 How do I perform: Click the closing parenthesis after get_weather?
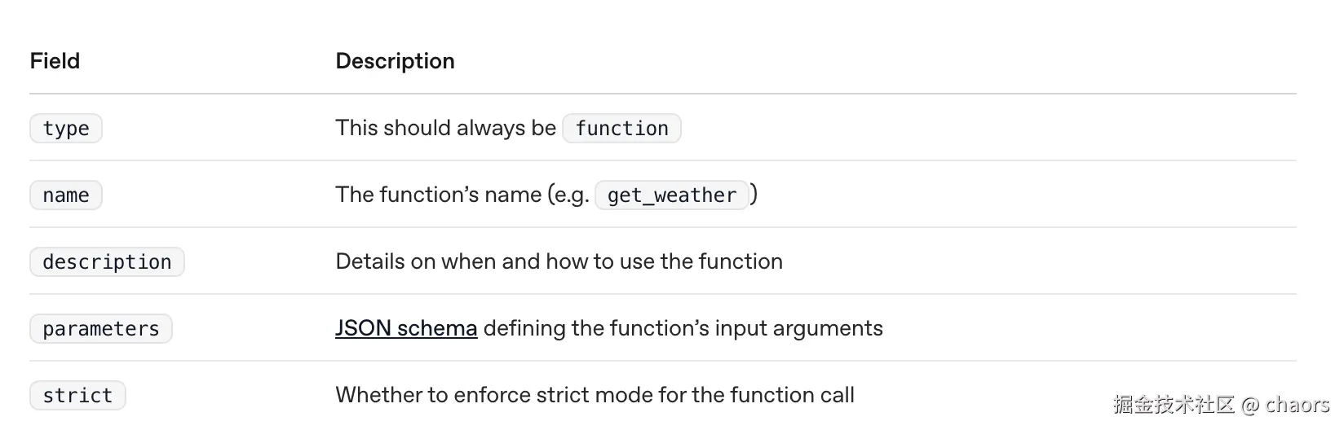point(754,195)
